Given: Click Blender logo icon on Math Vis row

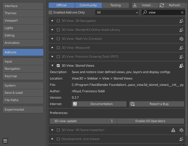Looking at the screenshot, I should pyautogui.click(x=181, y=39).
